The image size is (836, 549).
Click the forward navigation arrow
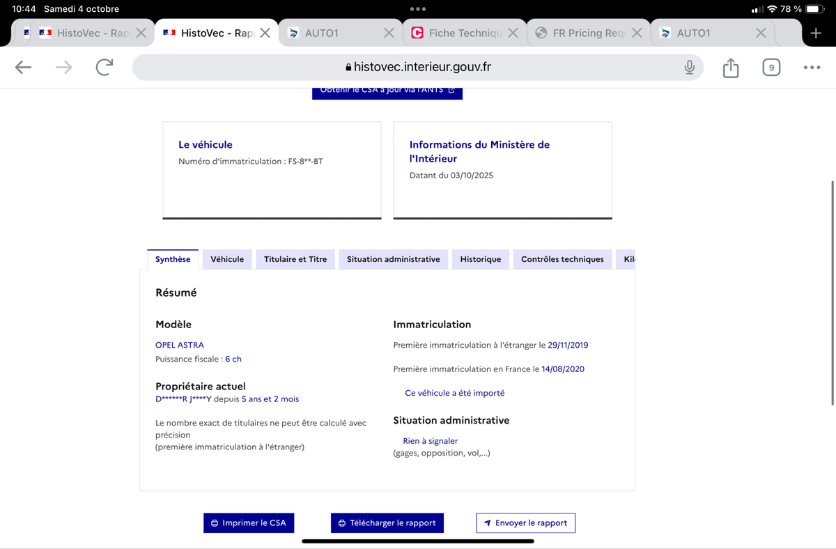[x=63, y=68]
